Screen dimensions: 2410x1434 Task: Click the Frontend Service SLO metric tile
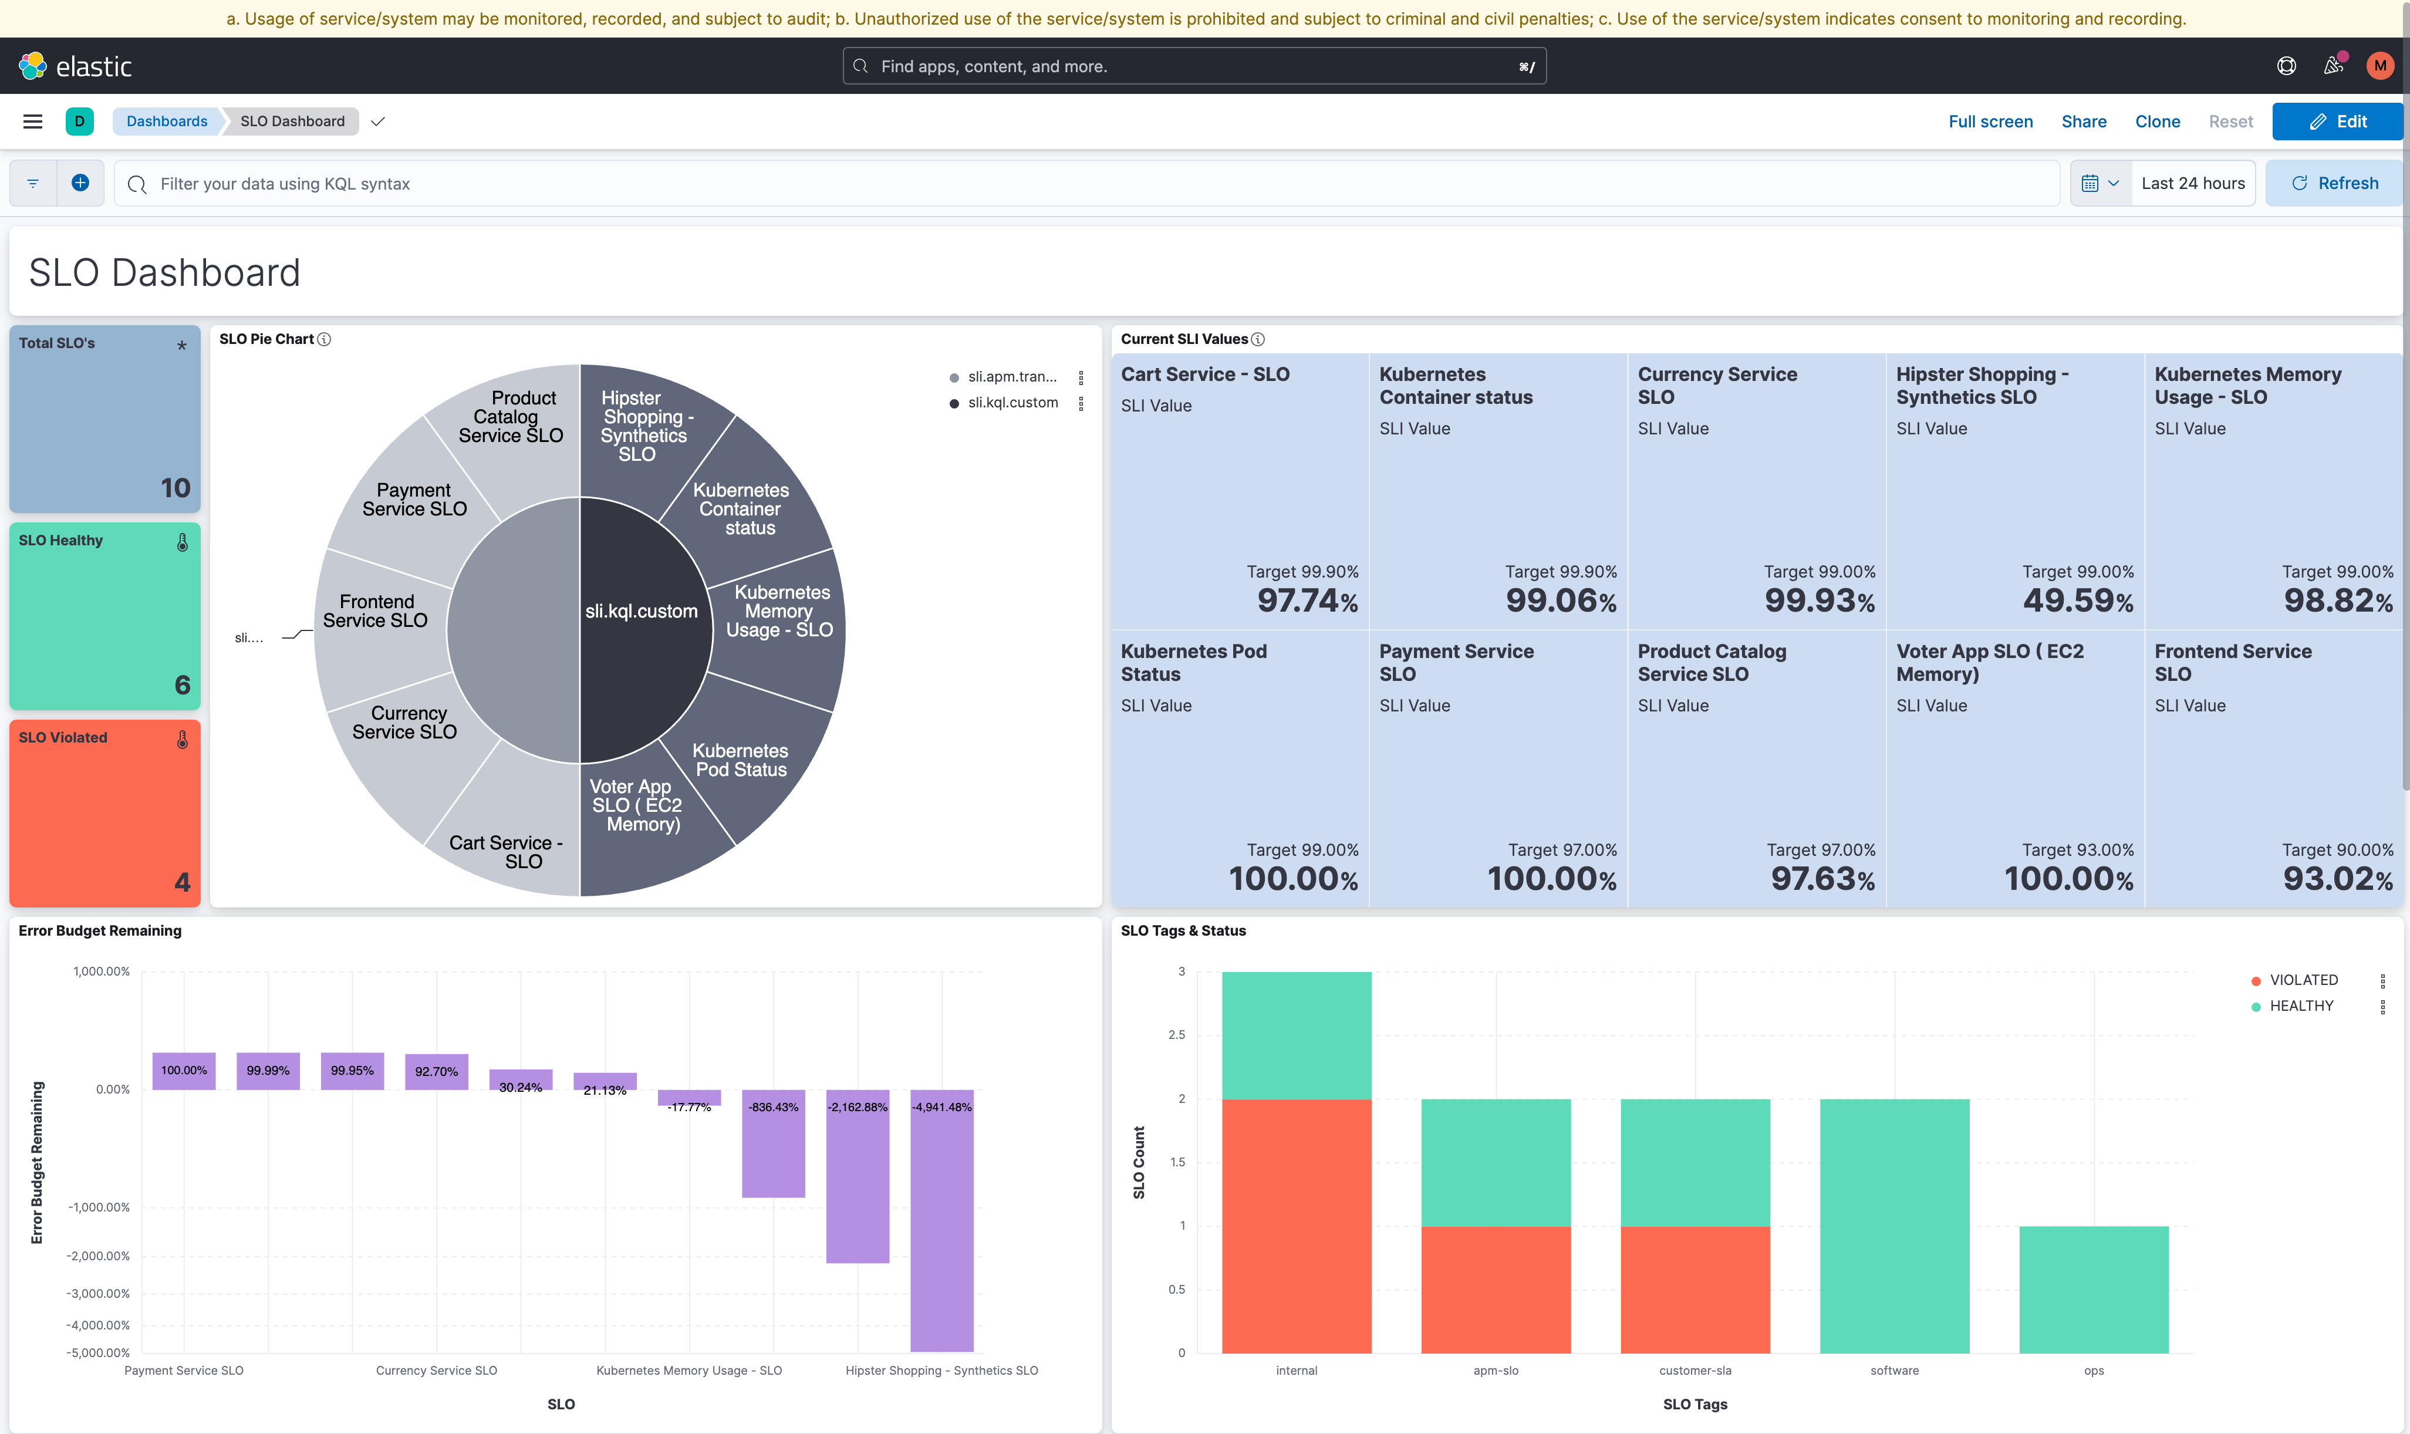(x=2274, y=769)
